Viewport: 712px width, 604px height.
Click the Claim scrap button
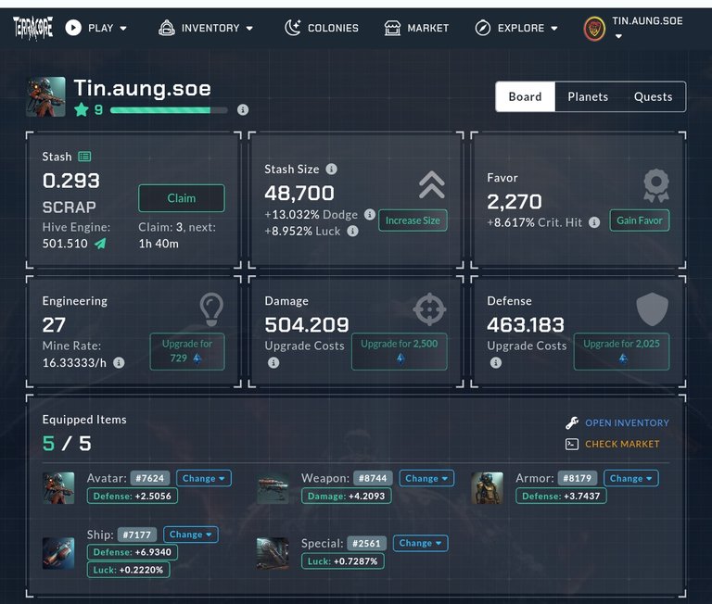(x=181, y=198)
